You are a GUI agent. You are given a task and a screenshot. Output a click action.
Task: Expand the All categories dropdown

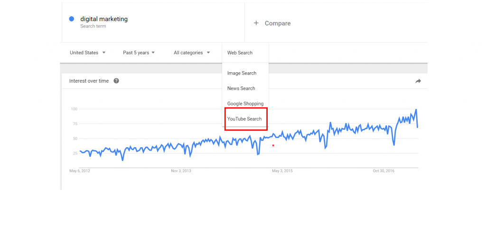(x=192, y=53)
